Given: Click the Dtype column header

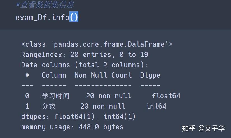Looking at the screenshot, I should [x=150, y=75].
